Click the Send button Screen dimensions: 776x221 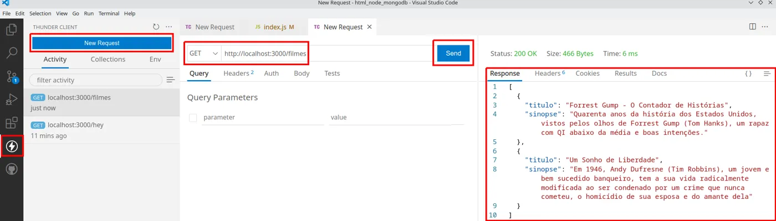[453, 53]
